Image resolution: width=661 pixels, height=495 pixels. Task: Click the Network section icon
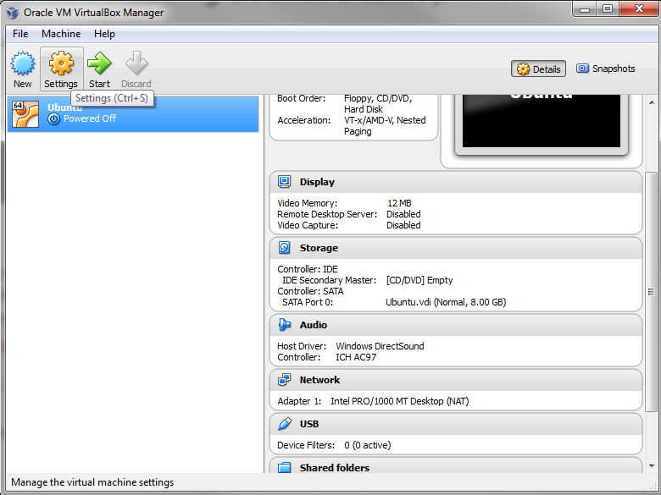pyautogui.click(x=285, y=380)
